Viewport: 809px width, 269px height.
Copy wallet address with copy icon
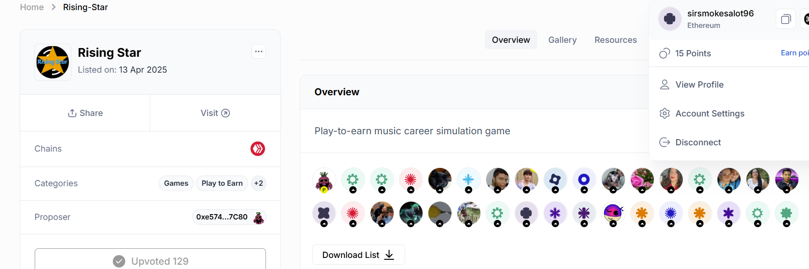coord(786,19)
